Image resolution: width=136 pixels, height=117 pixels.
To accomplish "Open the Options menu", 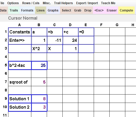I will click(13, 3).
